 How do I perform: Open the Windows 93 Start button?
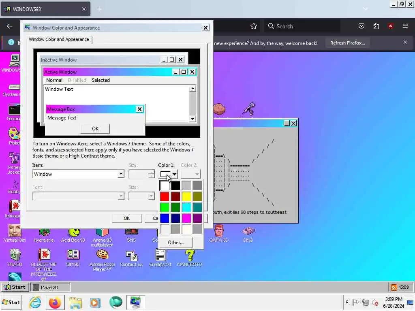click(x=15, y=287)
